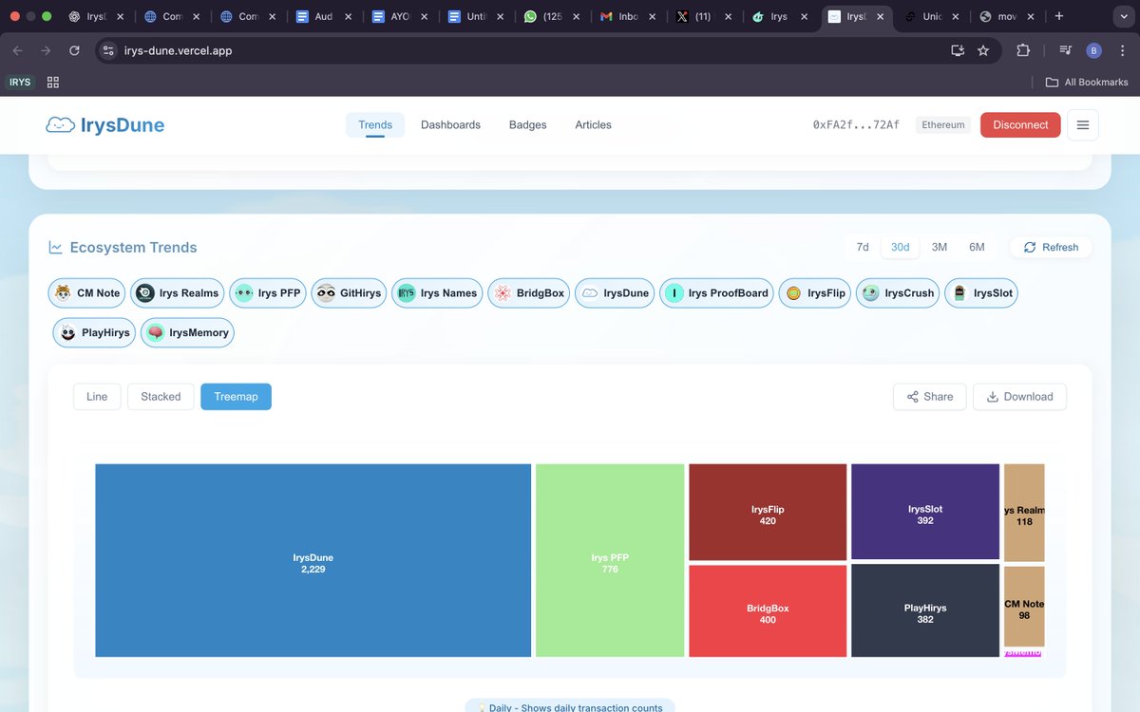The height and width of the screenshot is (712, 1140).
Task: Open the site information icon in address bar
Action: point(108,50)
